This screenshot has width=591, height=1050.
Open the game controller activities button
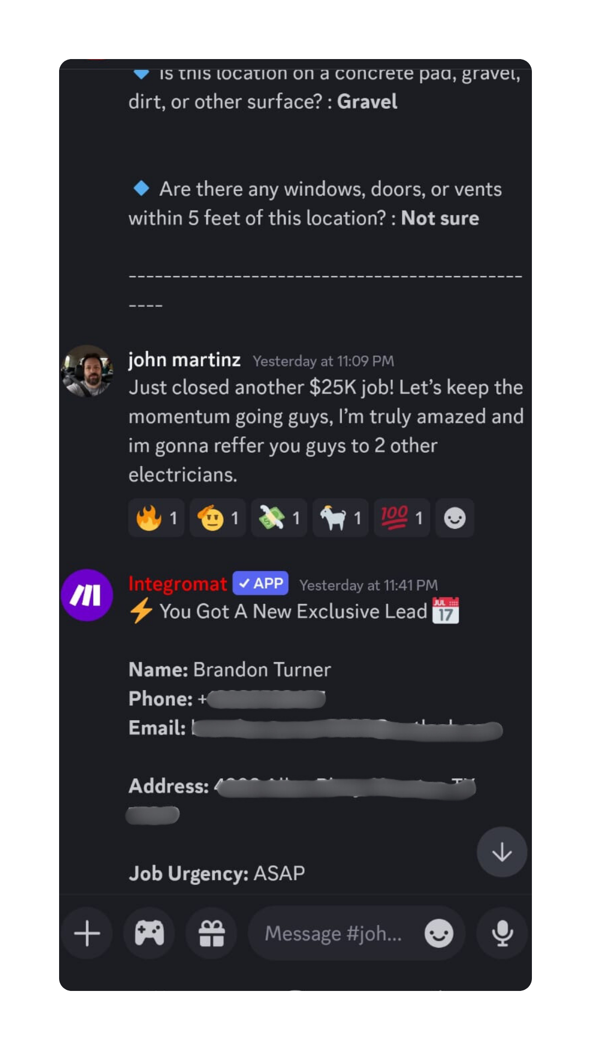149,934
